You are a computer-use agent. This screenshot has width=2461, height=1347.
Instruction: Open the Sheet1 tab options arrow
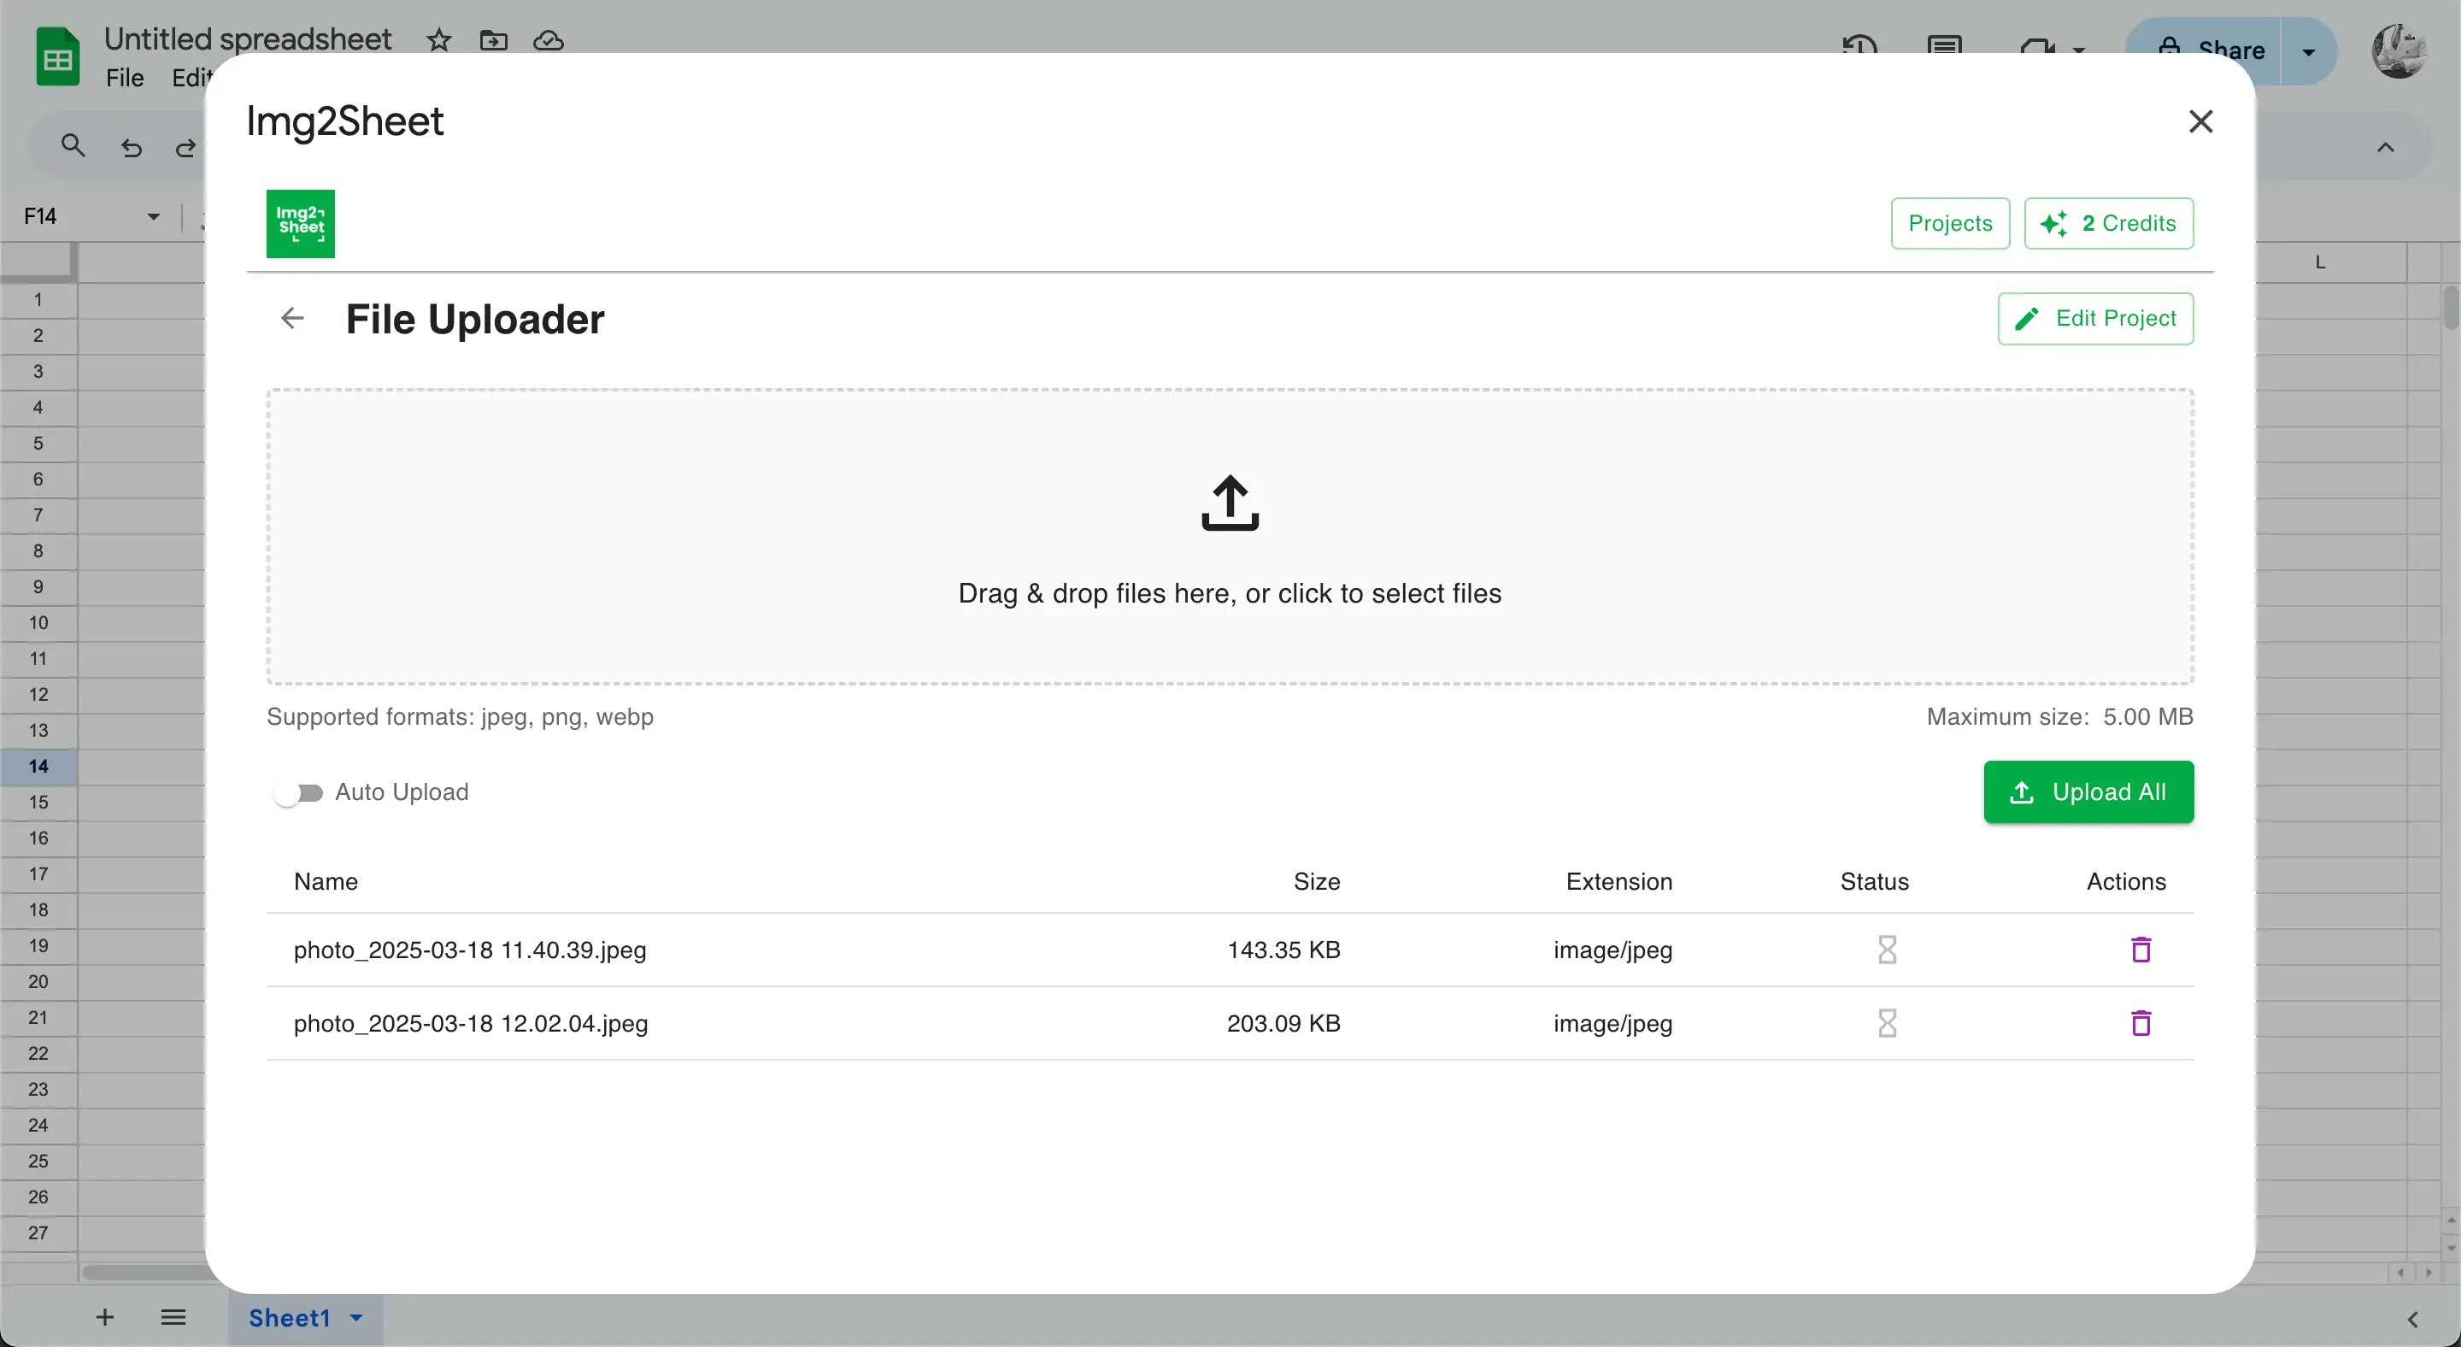356,1318
